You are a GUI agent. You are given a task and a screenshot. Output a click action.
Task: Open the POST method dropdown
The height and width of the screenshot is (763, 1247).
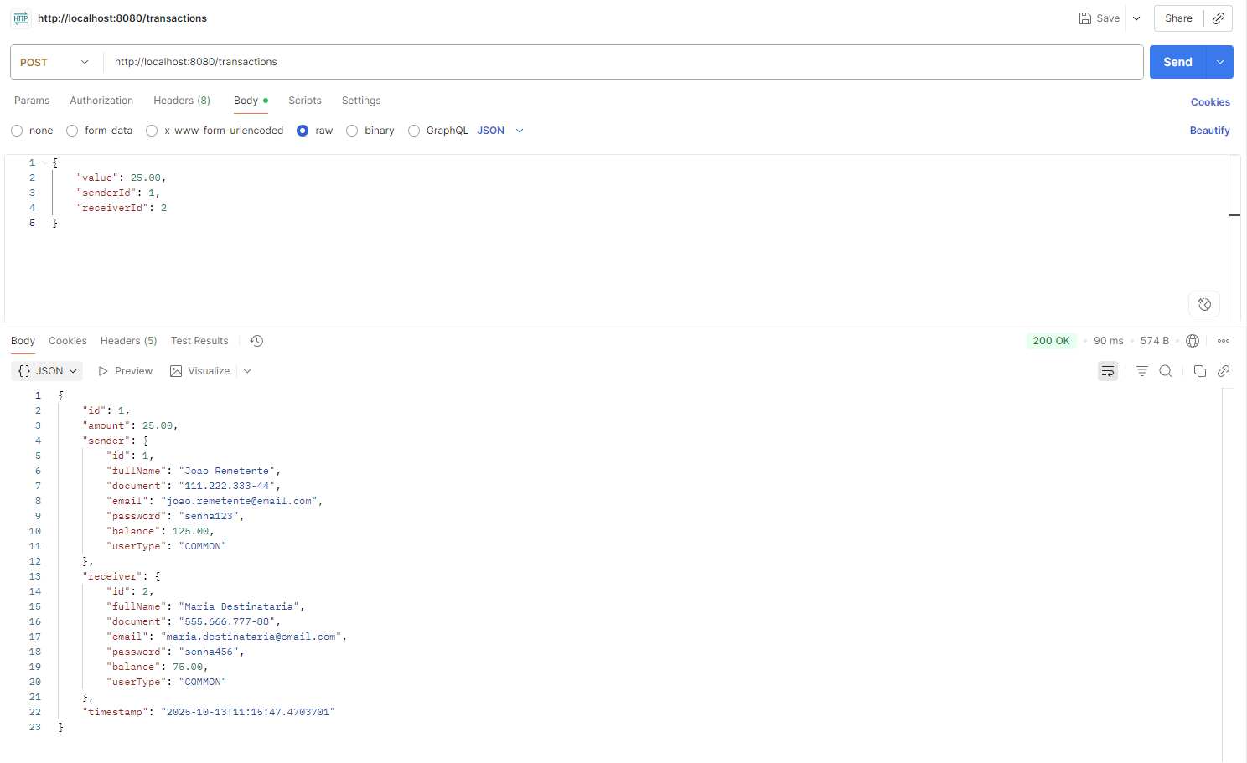[55, 63]
